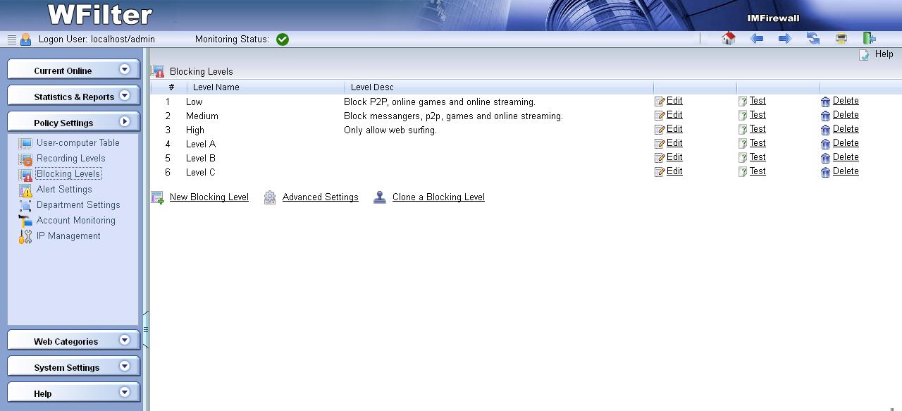This screenshot has height=411, width=902.
Task: Click the sidebar collapse splitter handle
Action: 146,329
